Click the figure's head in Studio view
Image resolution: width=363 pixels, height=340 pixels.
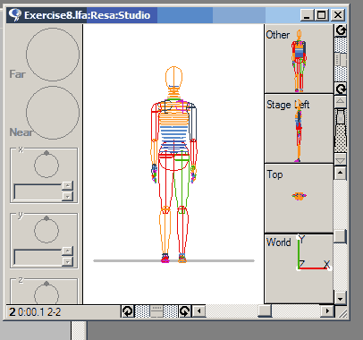coord(173,76)
